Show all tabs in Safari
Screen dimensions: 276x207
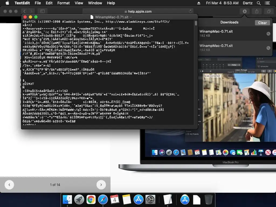[x=269, y=11]
